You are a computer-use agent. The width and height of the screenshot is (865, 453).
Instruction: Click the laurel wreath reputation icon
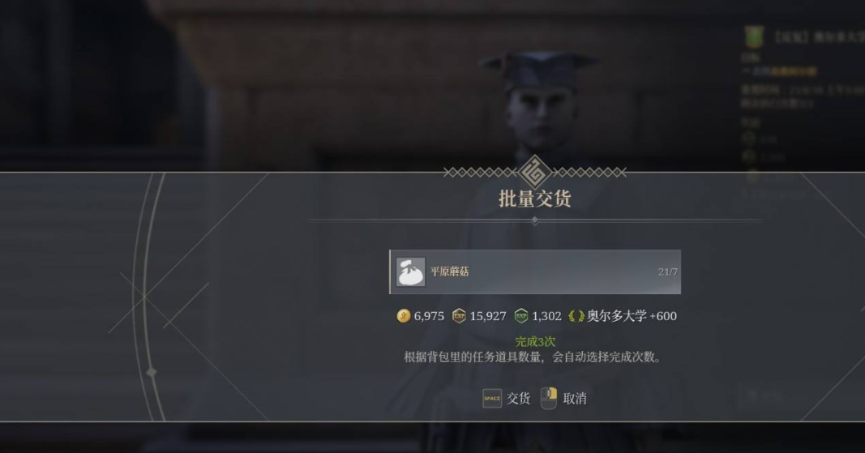pyautogui.click(x=576, y=316)
